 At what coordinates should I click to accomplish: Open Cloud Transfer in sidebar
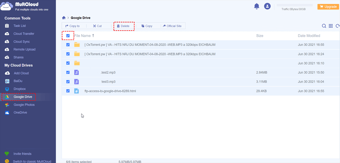pos(24,34)
